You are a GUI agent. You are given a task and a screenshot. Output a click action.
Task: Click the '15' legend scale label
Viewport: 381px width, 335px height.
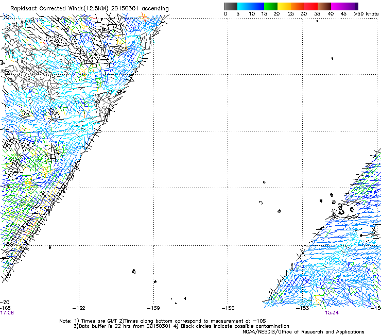pos(264,14)
